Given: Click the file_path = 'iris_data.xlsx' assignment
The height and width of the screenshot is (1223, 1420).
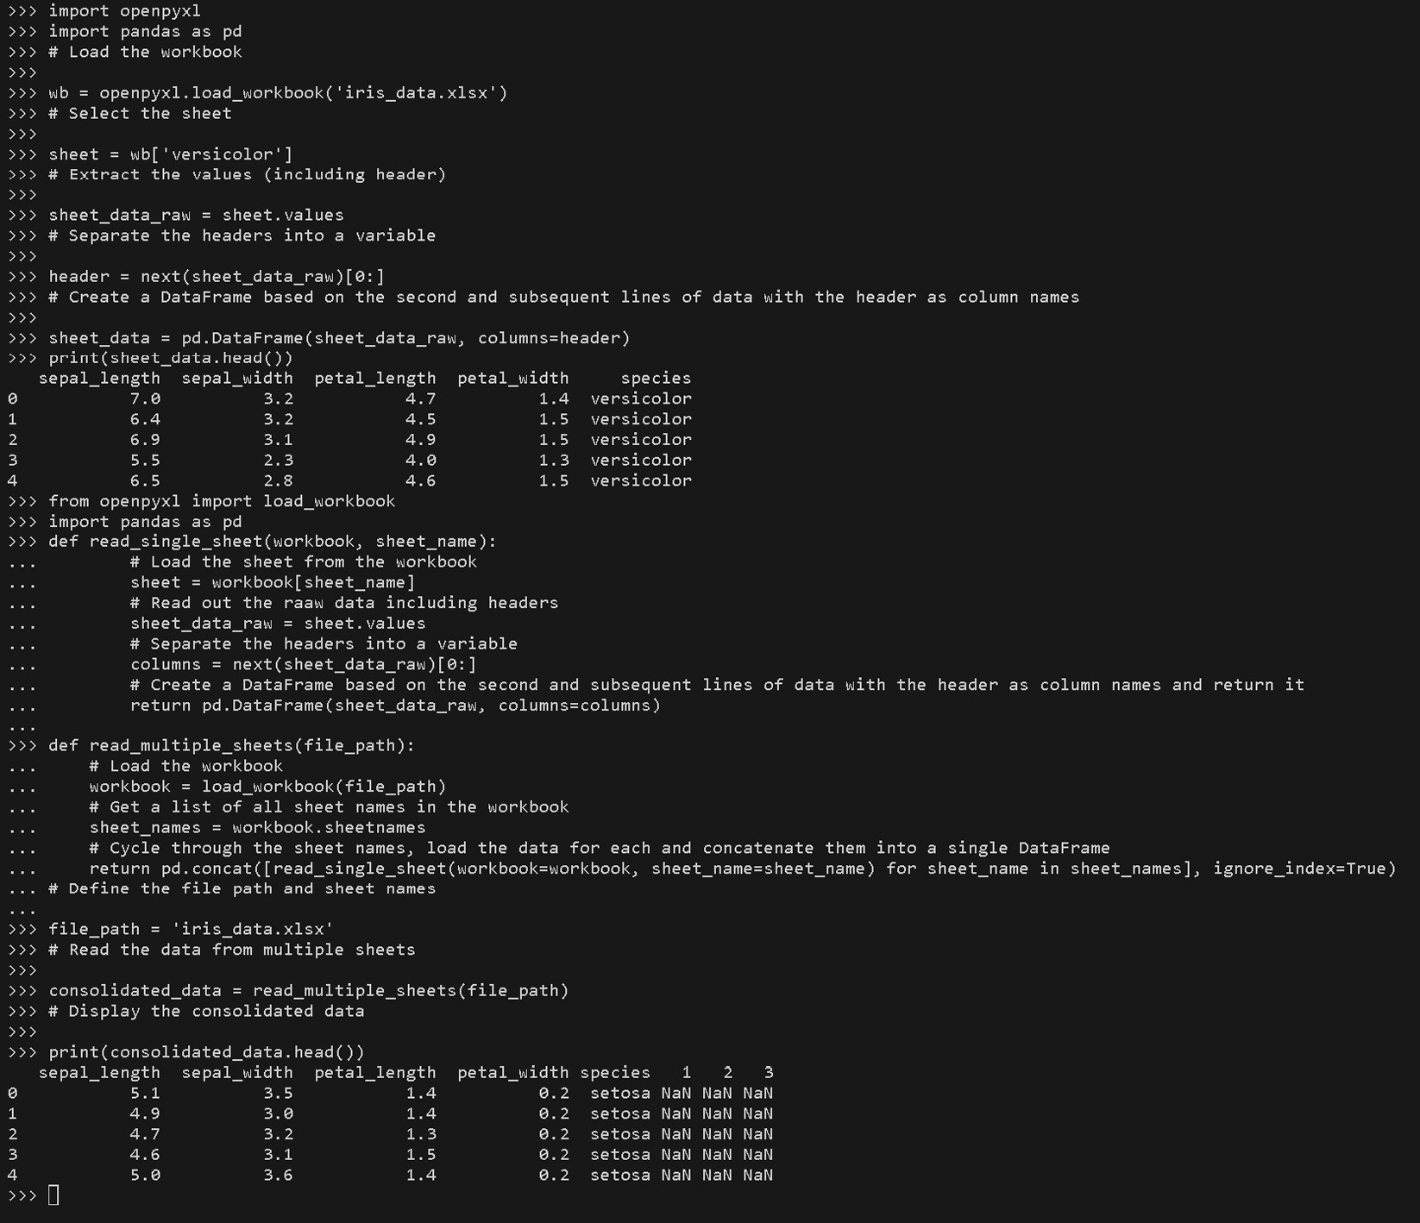Looking at the screenshot, I should point(191,929).
